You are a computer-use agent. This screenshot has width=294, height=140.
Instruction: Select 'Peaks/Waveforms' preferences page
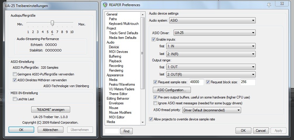click(122, 84)
